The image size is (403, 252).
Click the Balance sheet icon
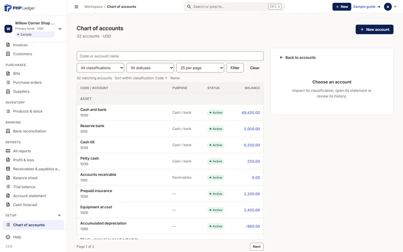8,178
